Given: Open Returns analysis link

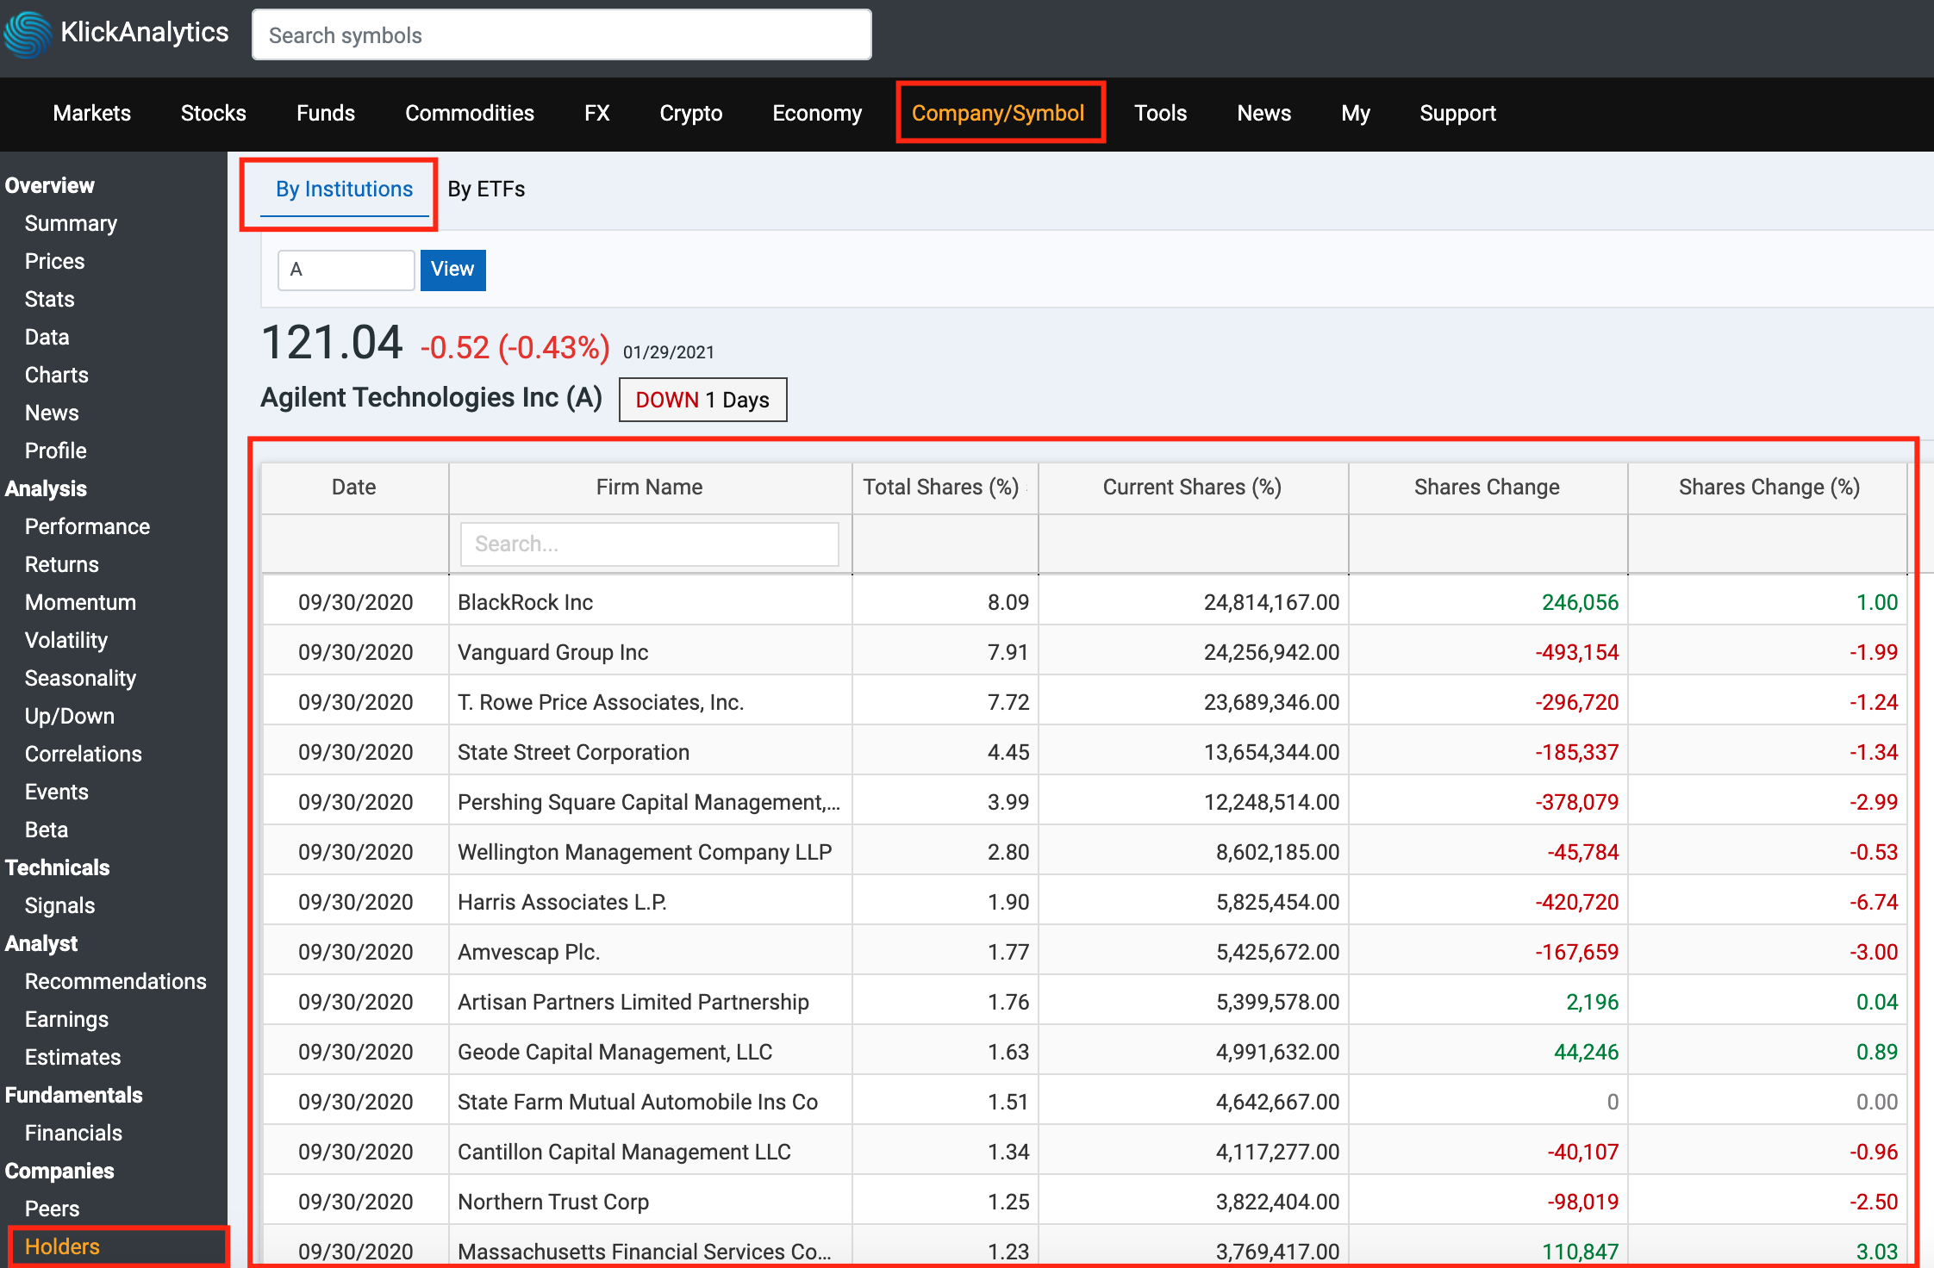Looking at the screenshot, I should coord(61,564).
